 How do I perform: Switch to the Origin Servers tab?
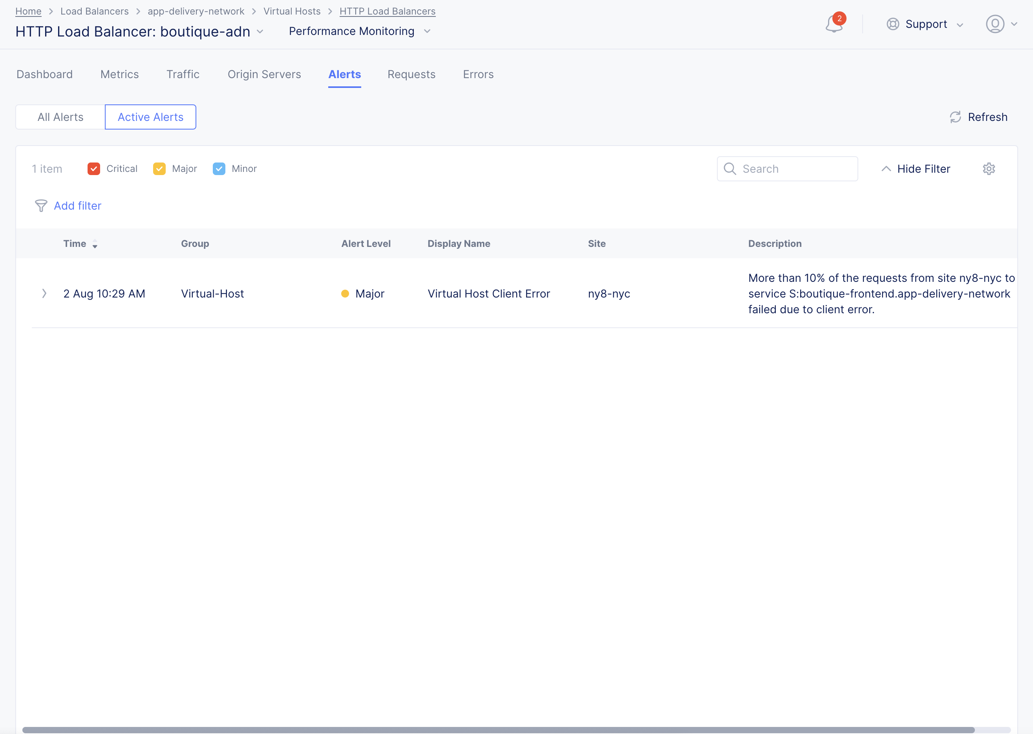[x=265, y=74]
